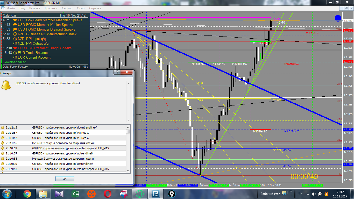Open the Вставка menu
This screenshot has width=354, height=199.
[35, 8]
